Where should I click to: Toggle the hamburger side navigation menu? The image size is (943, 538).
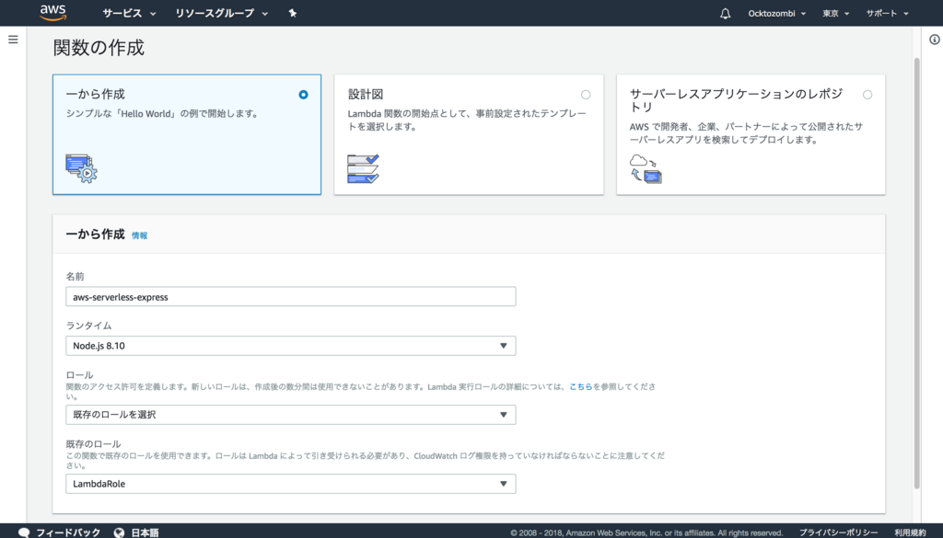(13, 40)
